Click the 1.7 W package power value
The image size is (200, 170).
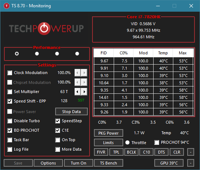139,133
